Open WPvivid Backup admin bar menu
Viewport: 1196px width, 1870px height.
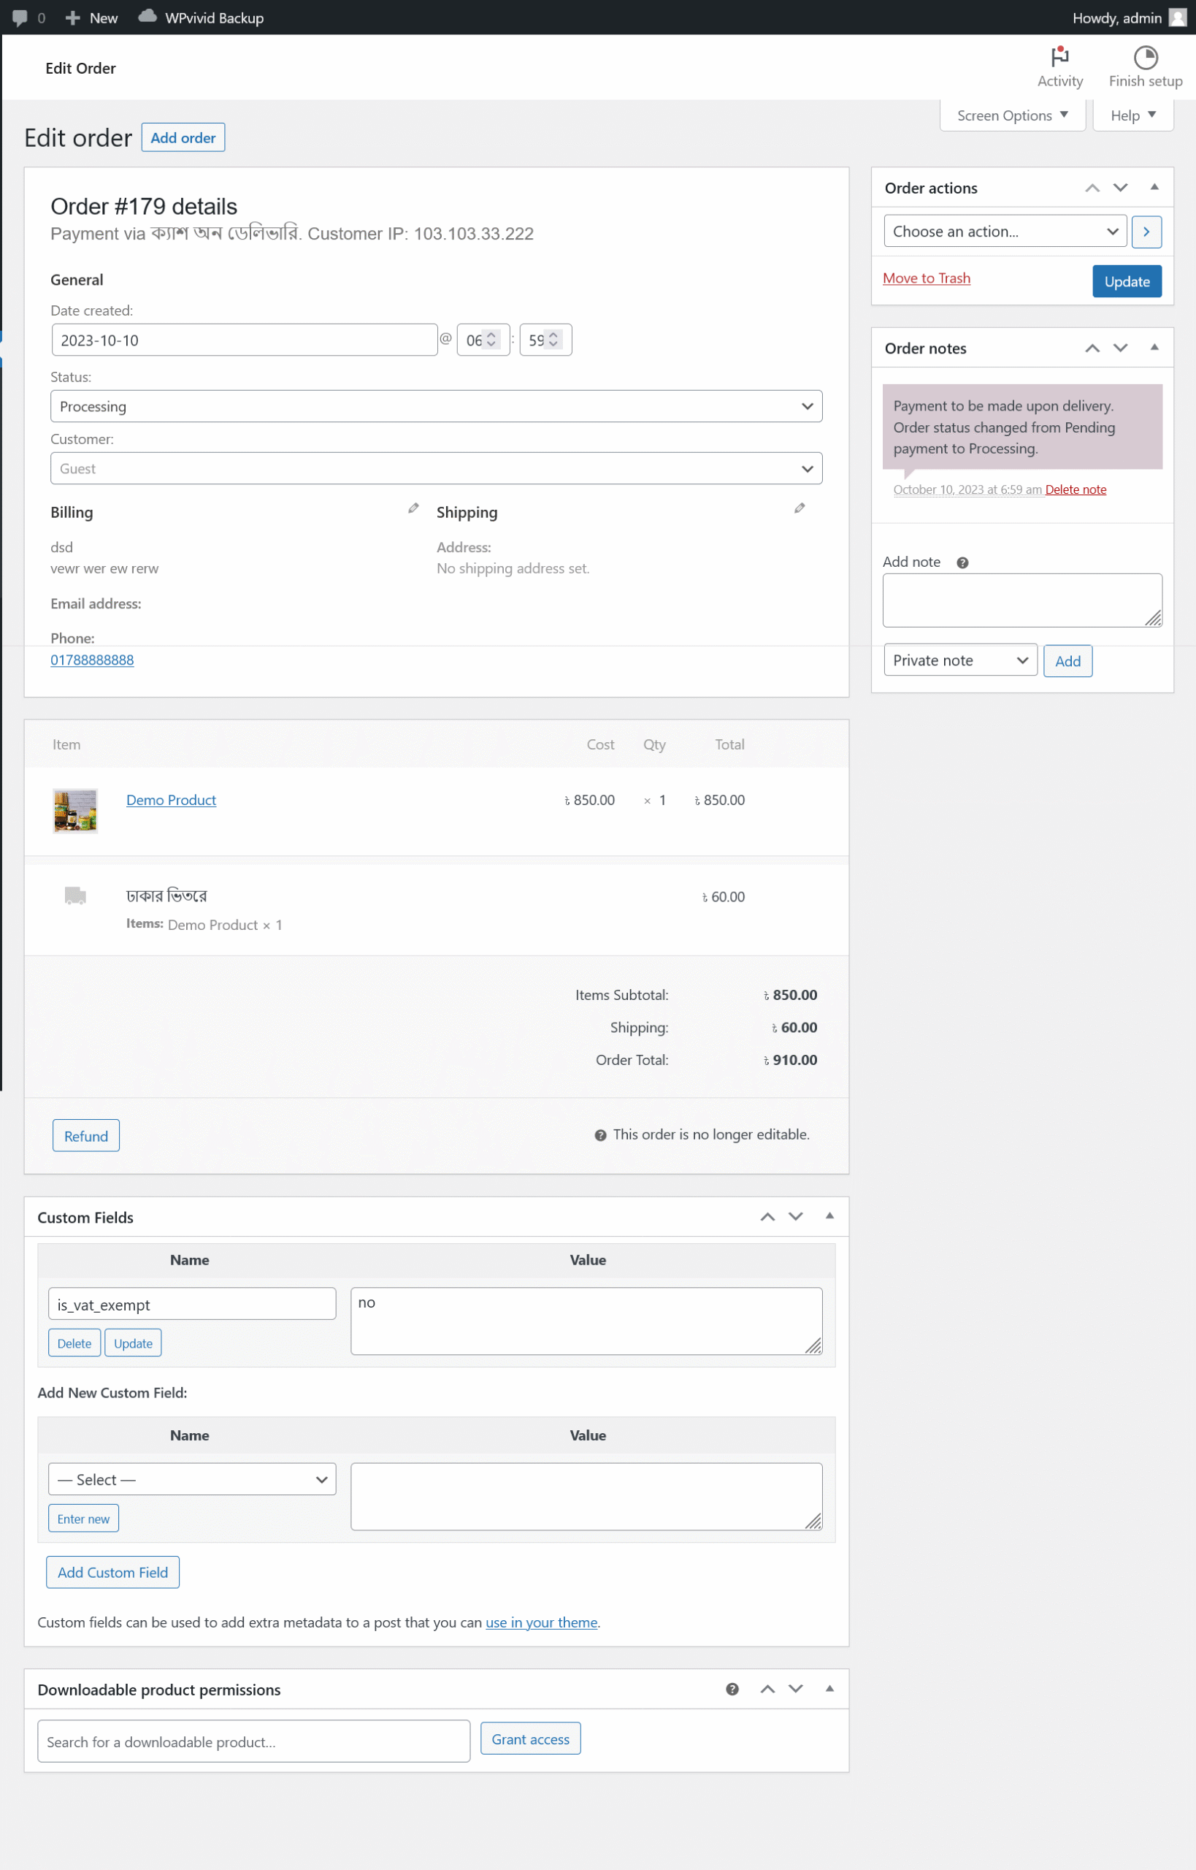click(201, 18)
